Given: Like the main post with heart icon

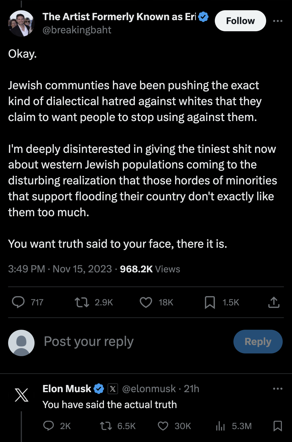Looking at the screenshot, I should click(x=146, y=302).
